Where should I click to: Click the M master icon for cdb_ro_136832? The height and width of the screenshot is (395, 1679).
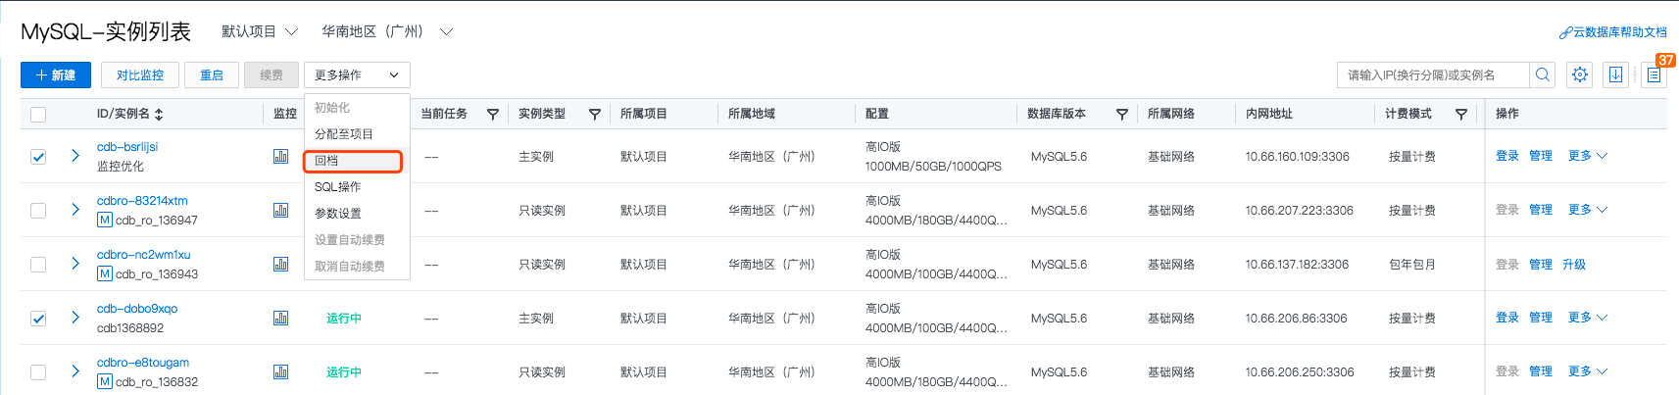(x=105, y=381)
